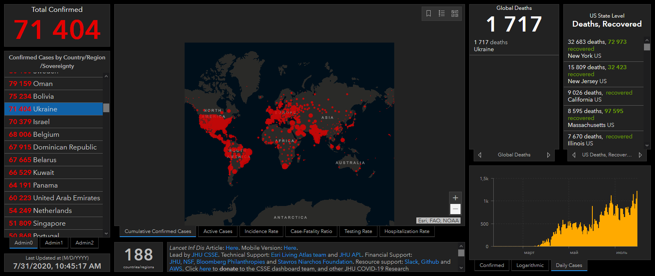Click the country list scrollbar thumb
Viewport: 655px width, 276px height.
[106, 108]
